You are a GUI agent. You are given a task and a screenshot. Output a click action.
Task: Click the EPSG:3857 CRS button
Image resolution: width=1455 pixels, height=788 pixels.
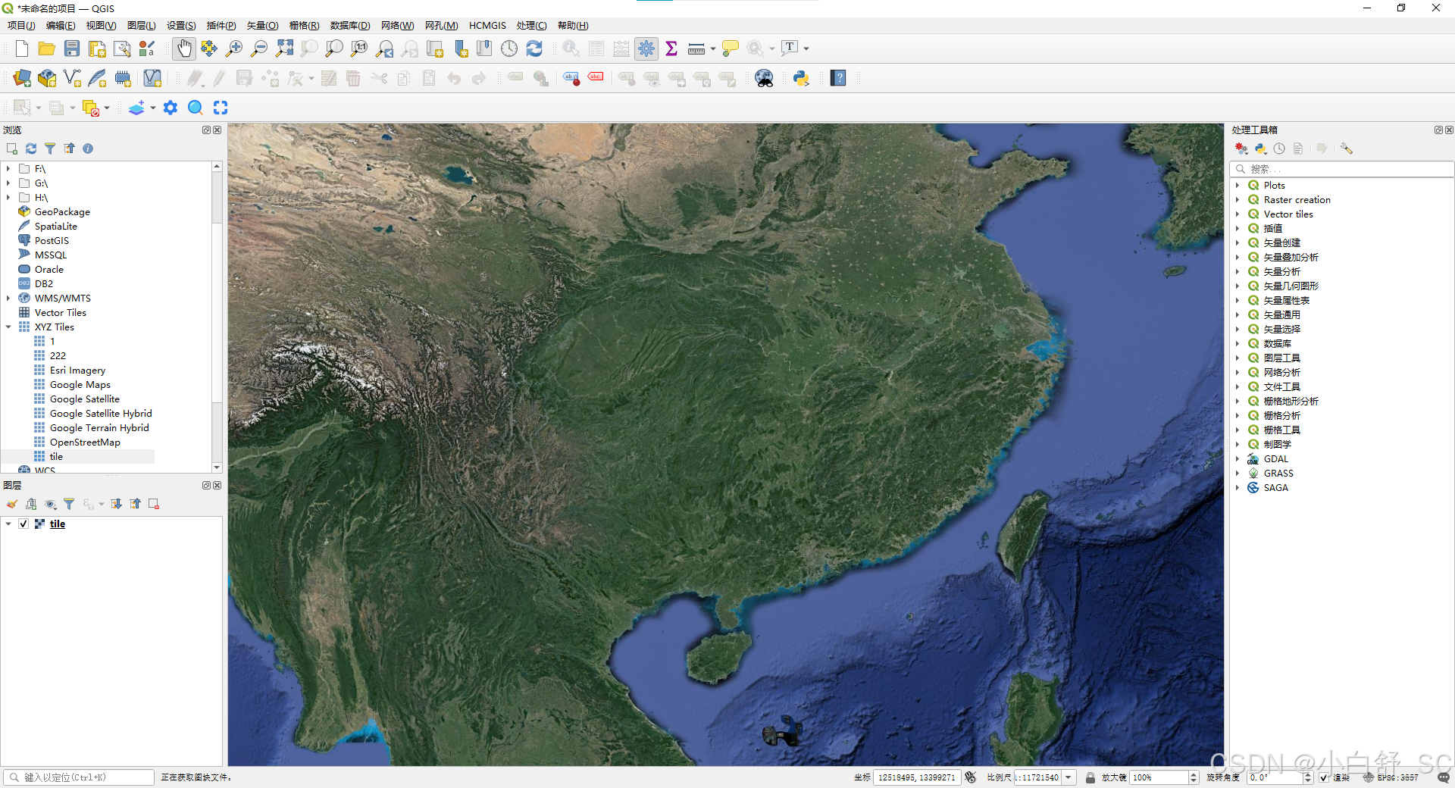pos(1391,777)
